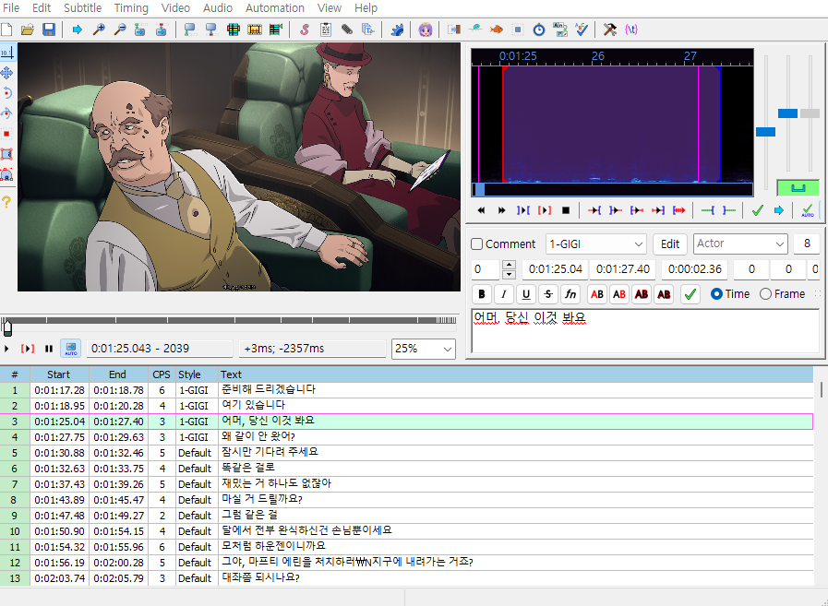Launch ASSDraw anime face icon

(426, 30)
